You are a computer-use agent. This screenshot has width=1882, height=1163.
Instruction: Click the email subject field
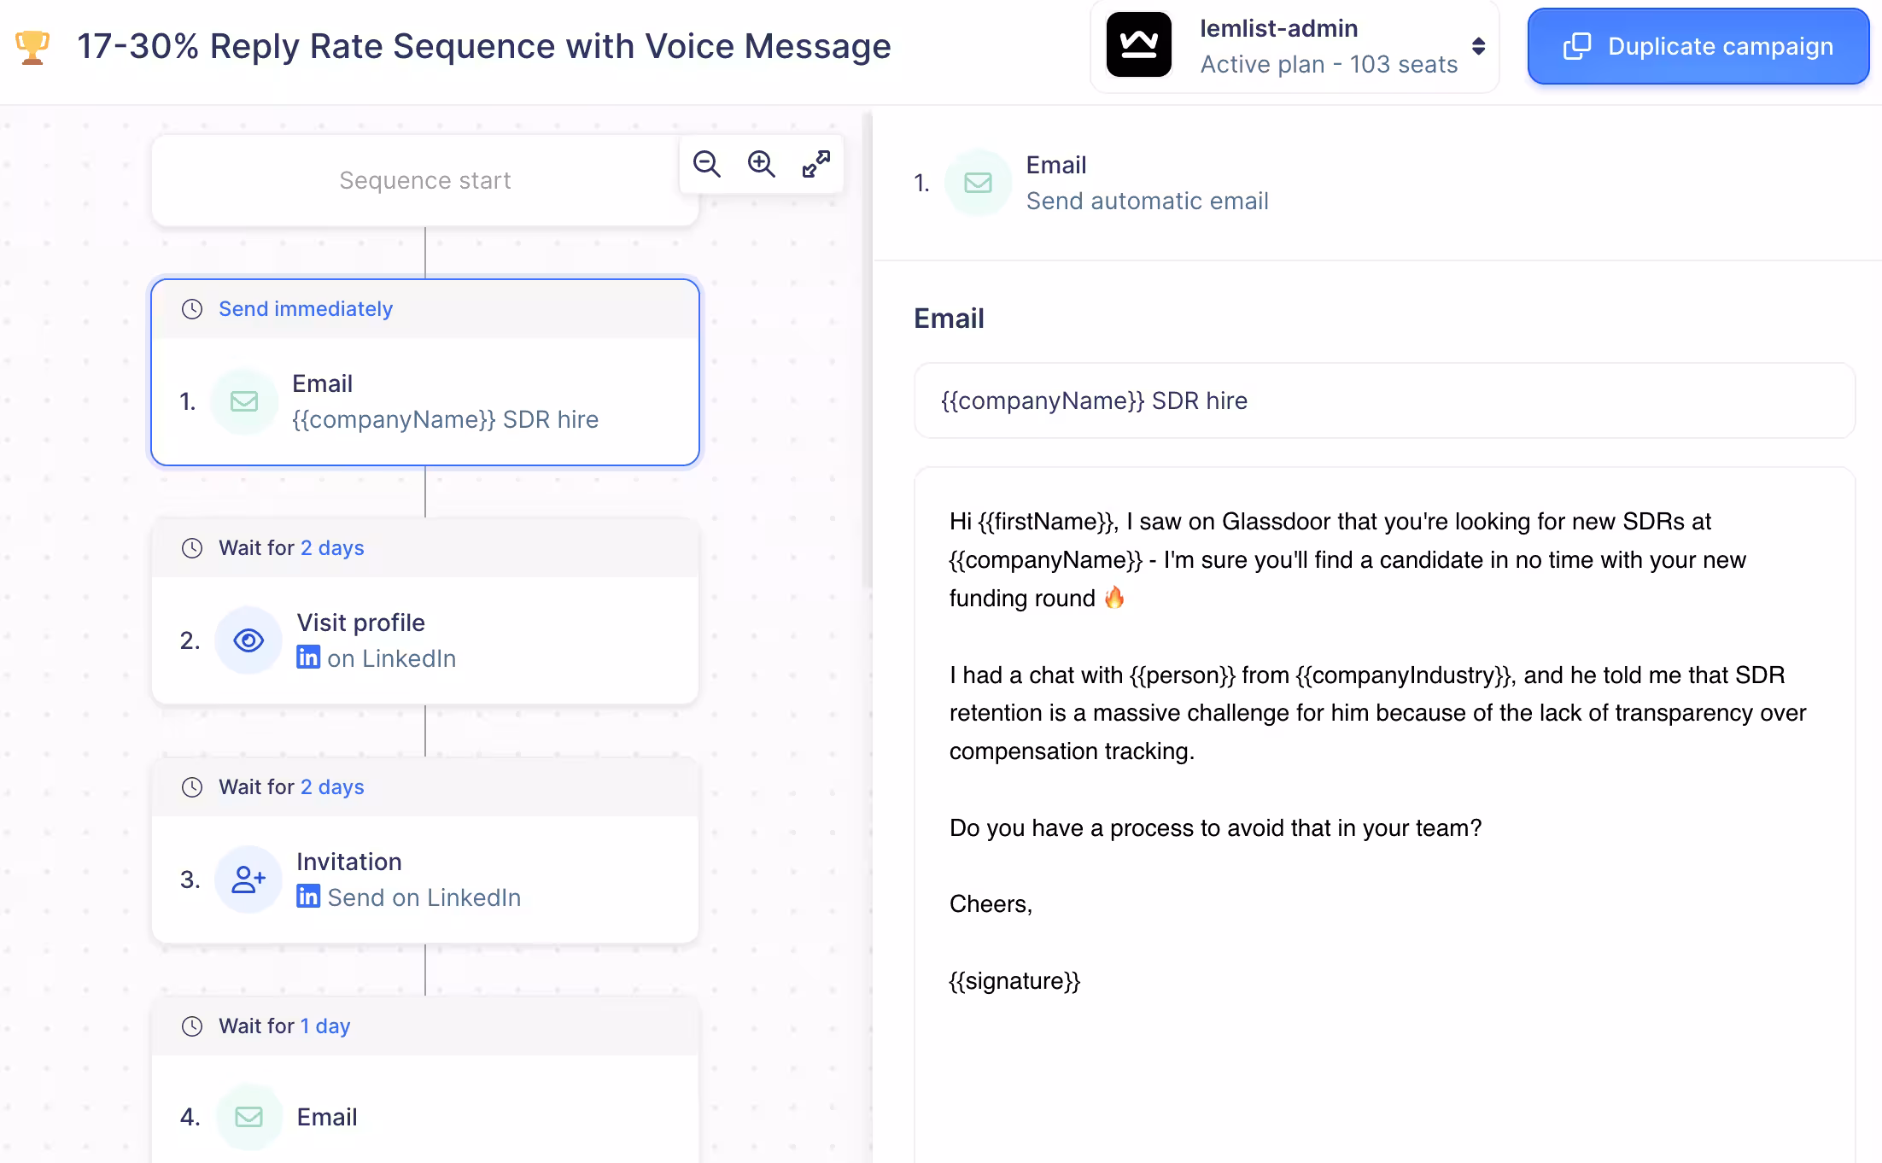[x=1383, y=401]
